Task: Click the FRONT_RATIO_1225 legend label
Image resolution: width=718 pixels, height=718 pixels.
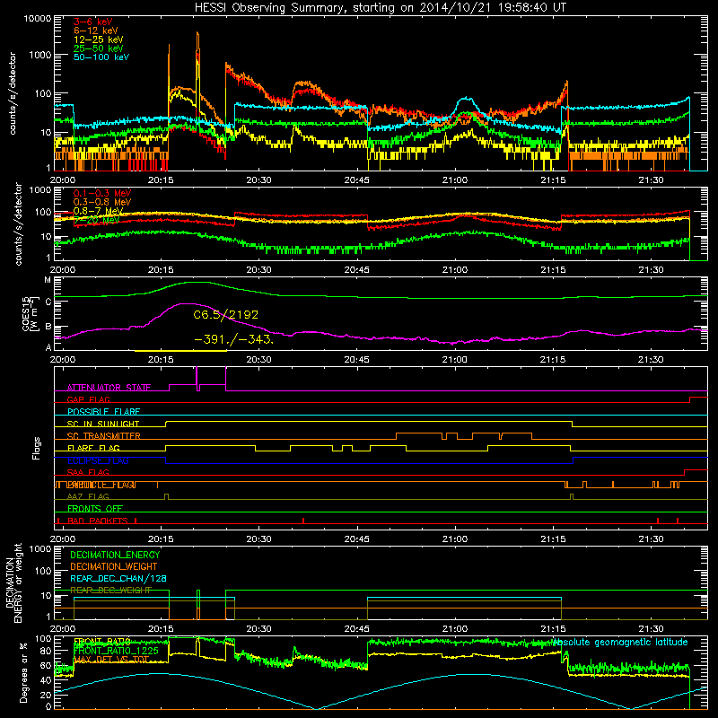Action: point(116,651)
